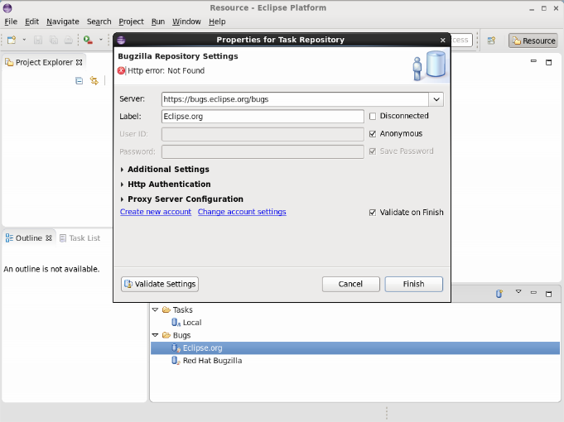564x422 pixels.
Task: Click the Validate Settings button
Action: (160, 284)
